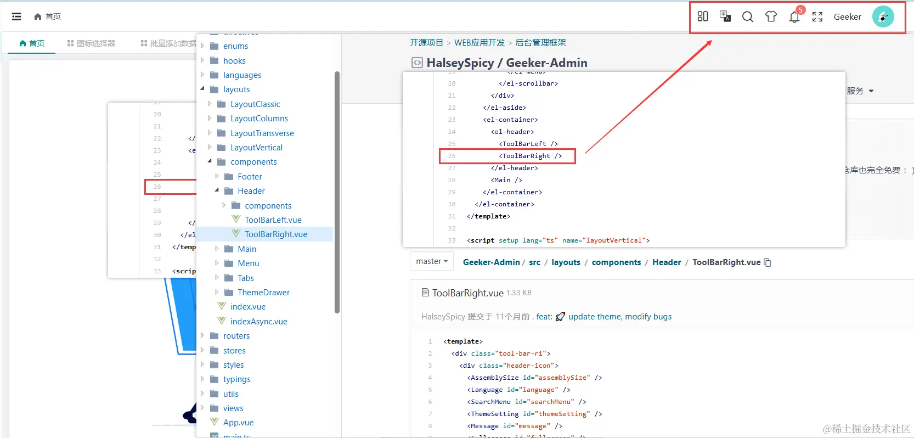This screenshot has height=438, width=914.
Task: Switch to the 批量添加数据 tab
Action: pos(169,43)
